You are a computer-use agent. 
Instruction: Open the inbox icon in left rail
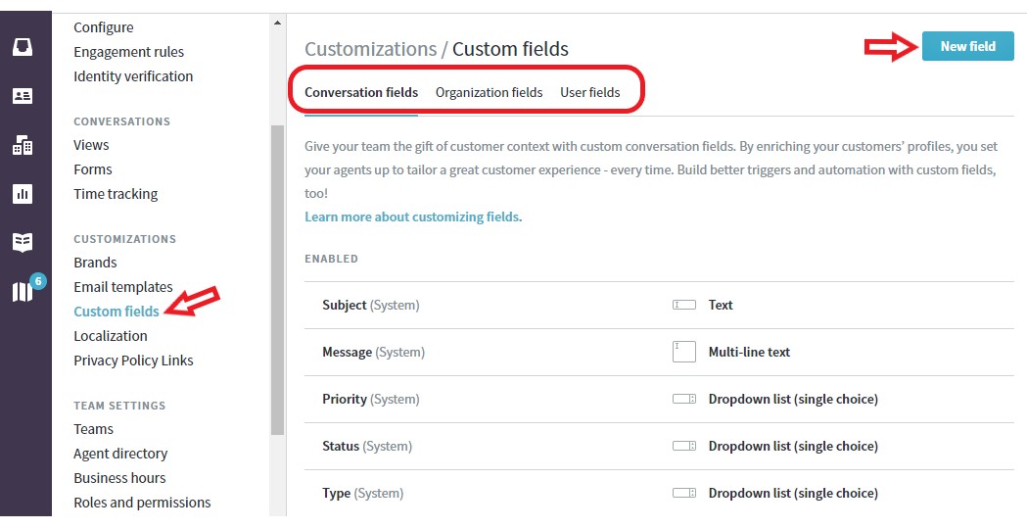point(23,47)
